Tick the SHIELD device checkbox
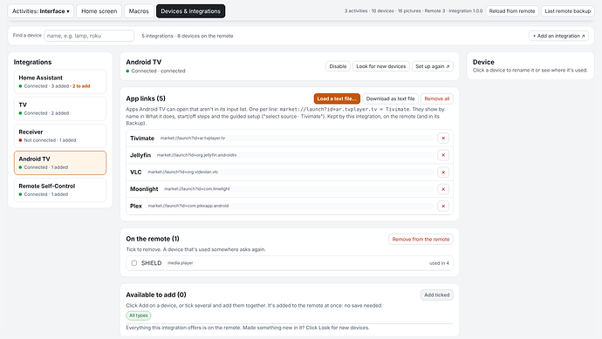This screenshot has height=339, width=602. [x=134, y=263]
